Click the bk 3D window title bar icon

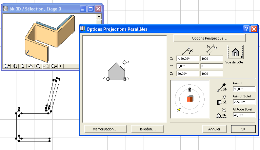click(6, 8)
